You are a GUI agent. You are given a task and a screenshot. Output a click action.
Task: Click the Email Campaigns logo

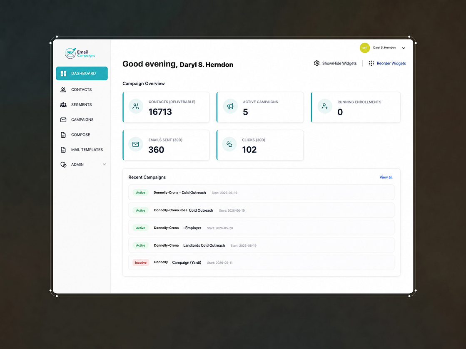coord(80,53)
